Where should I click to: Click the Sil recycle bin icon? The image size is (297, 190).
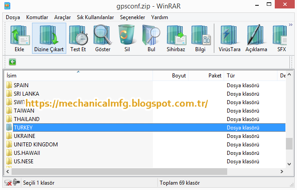pyautogui.click(x=127, y=39)
